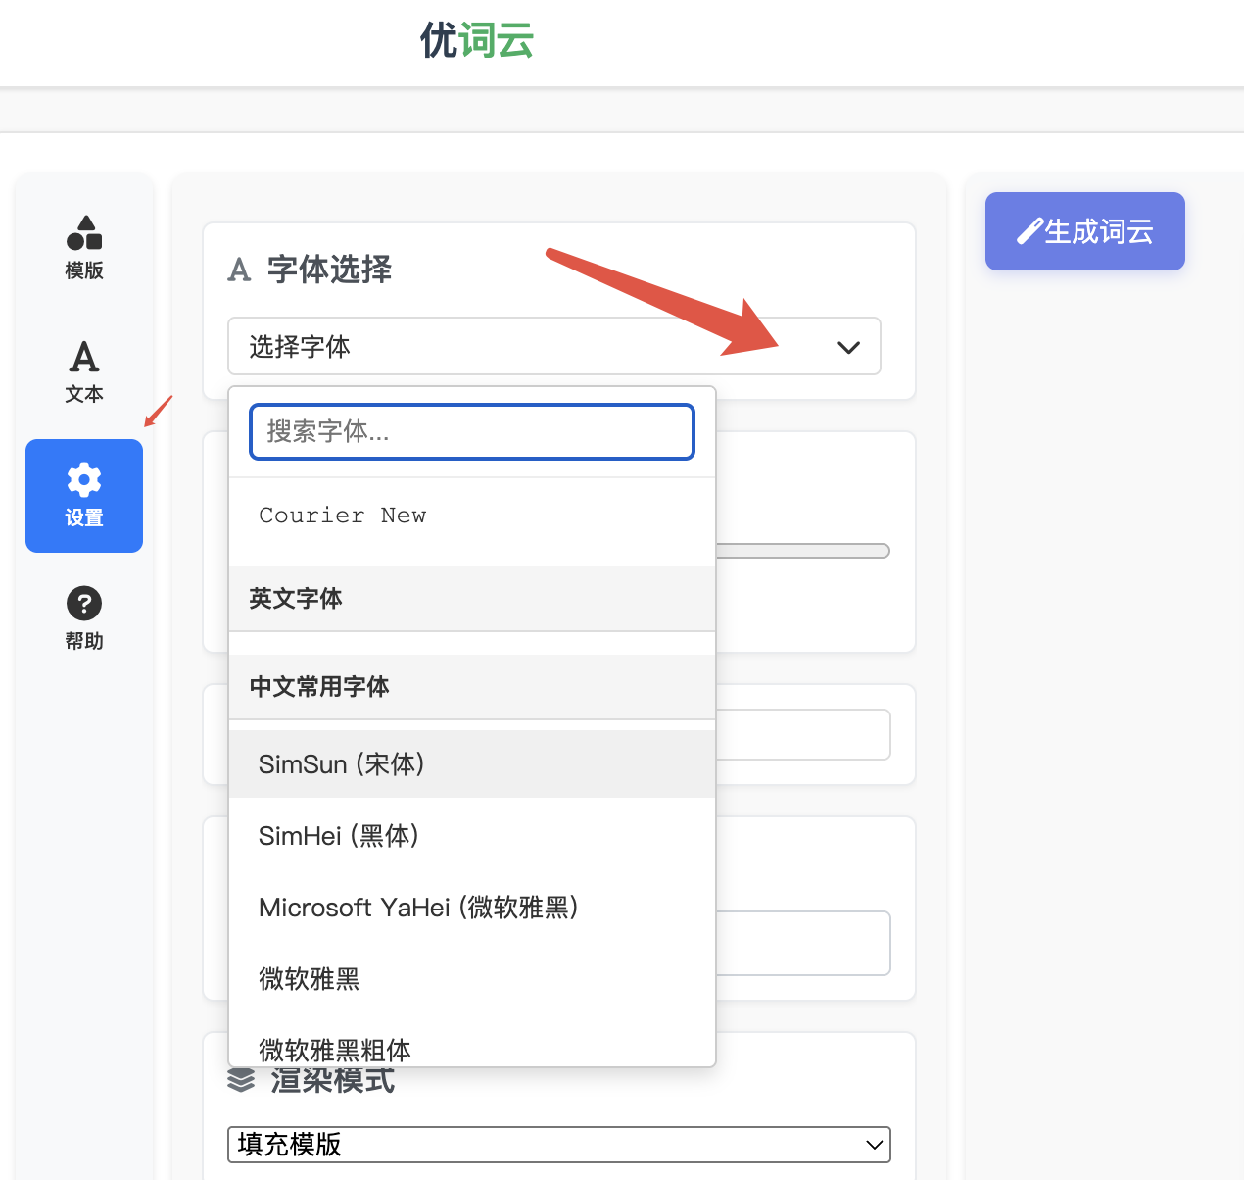
Task: Click the 搜索字体 search input field
Action: coord(471,431)
